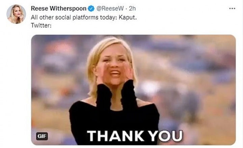
Task: Click the blue verified checkmark badge
Action: 91,8
